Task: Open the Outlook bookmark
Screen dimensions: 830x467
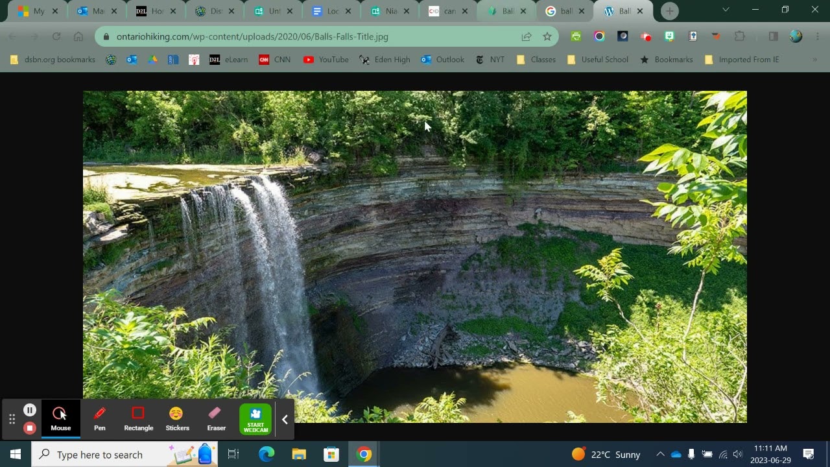Action: pyautogui.click(x=443, y=60)
